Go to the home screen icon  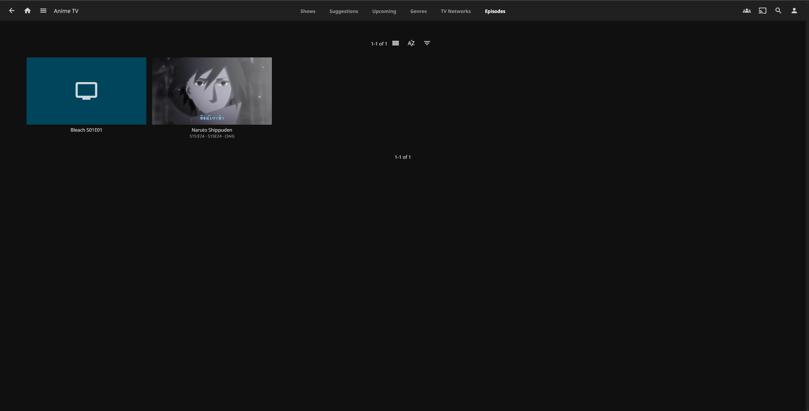pyautogui.click(x=28, y=11)
